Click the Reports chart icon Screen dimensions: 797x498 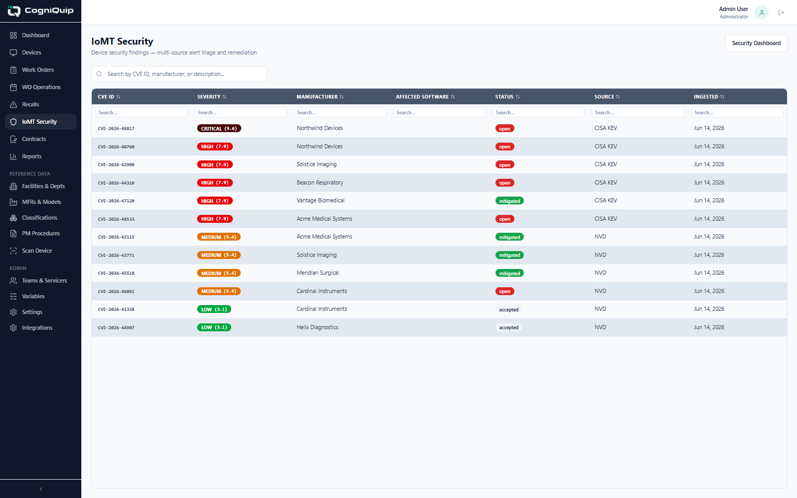click(14, 156)
